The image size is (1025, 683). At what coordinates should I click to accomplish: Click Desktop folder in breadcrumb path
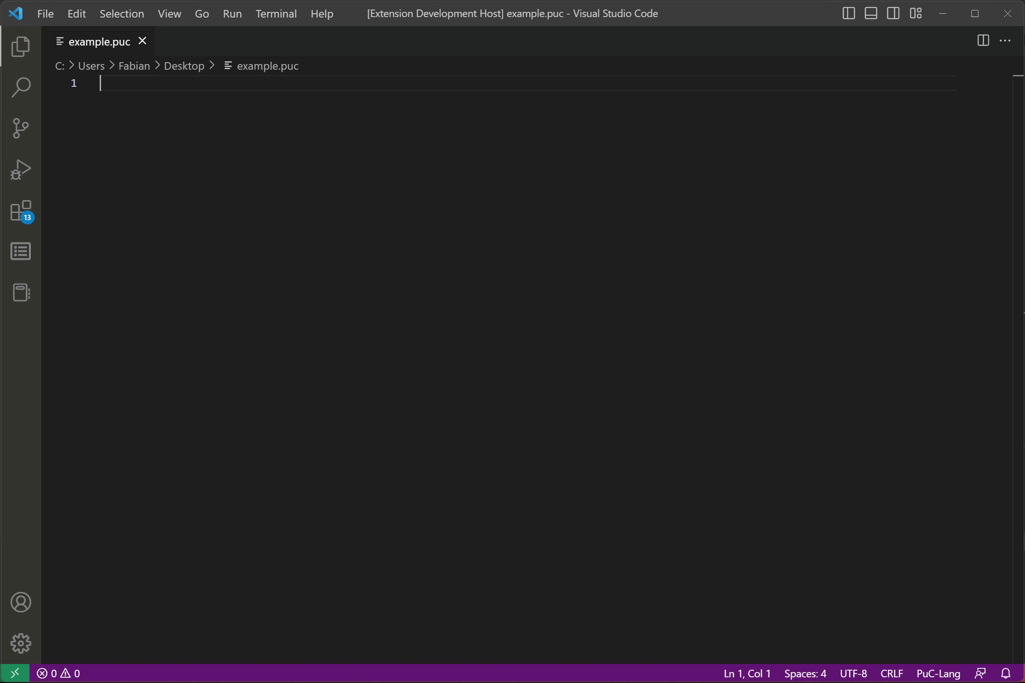coord(184,66)
